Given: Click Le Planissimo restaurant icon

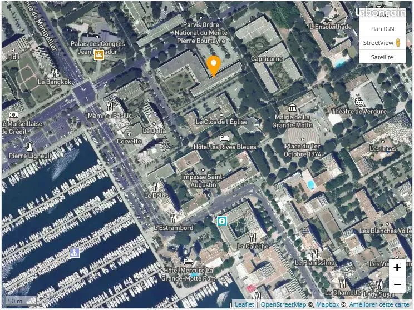Looking at the screenshot, I should click(314, 253).
